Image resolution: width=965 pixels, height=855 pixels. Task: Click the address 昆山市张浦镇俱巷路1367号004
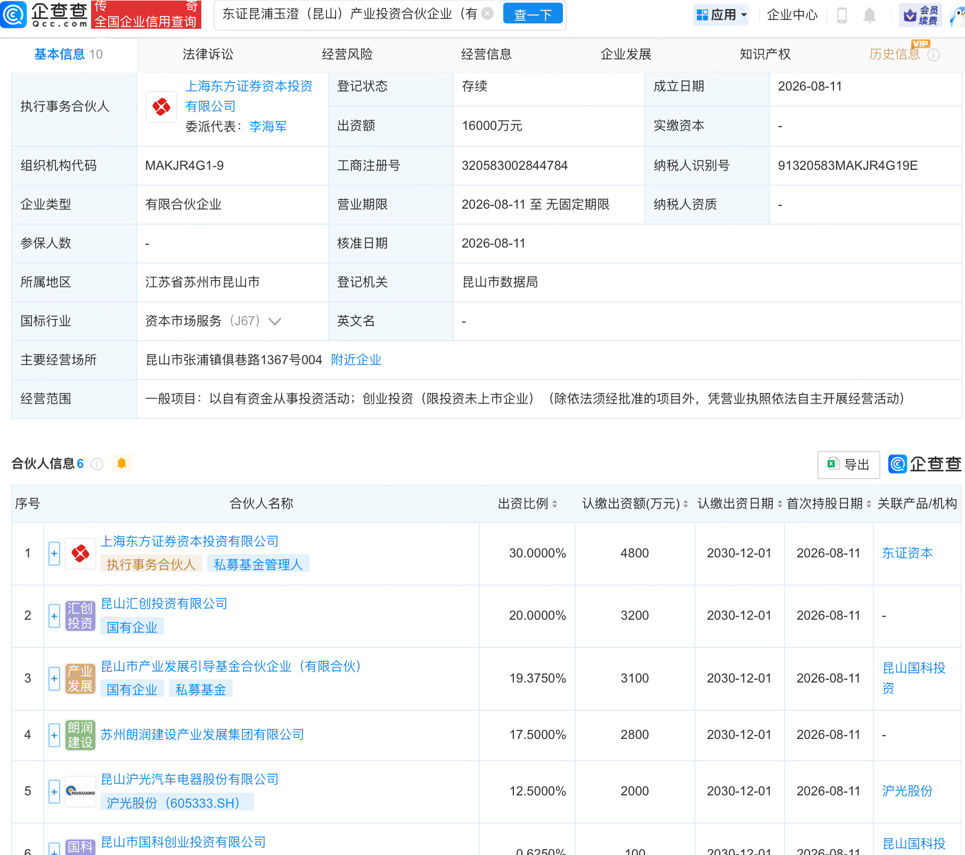pyautogui.click(x=234, y=360)
